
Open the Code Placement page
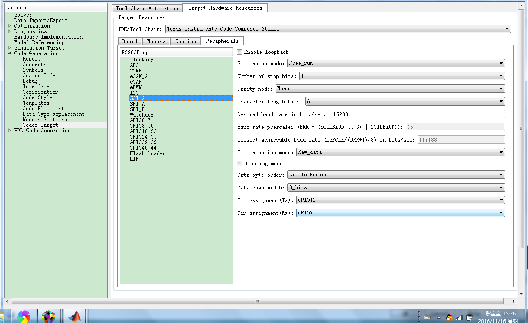point(43,109)
